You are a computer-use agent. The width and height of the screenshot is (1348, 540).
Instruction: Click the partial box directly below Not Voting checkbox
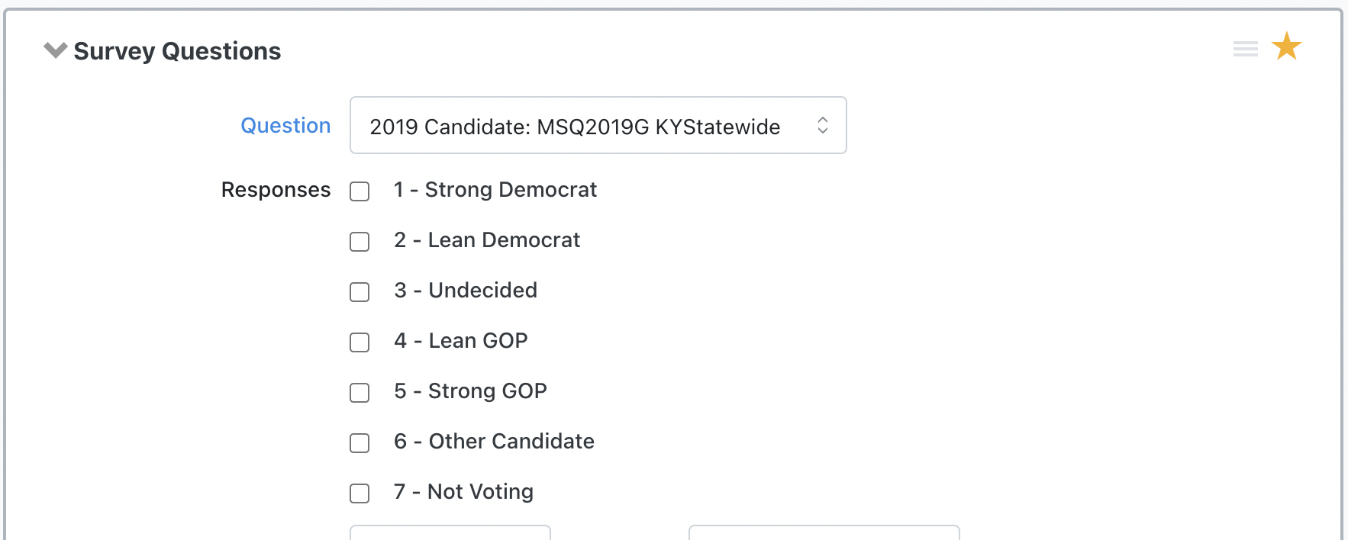[x=450, y=532]
